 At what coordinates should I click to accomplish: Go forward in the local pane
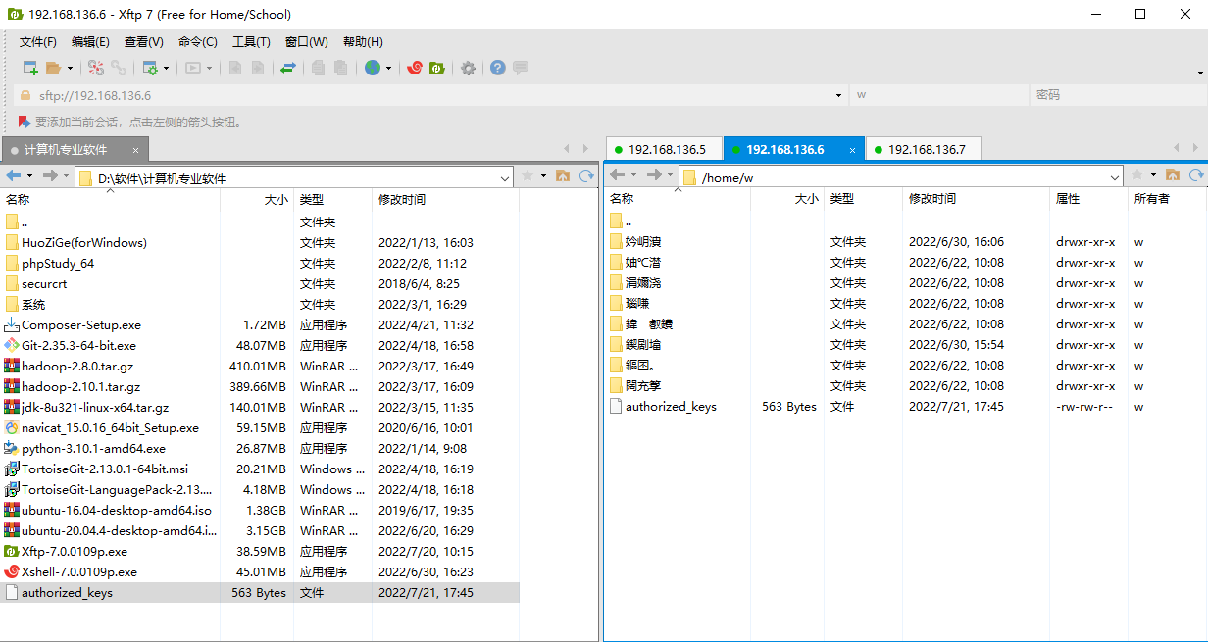point(50,175)
